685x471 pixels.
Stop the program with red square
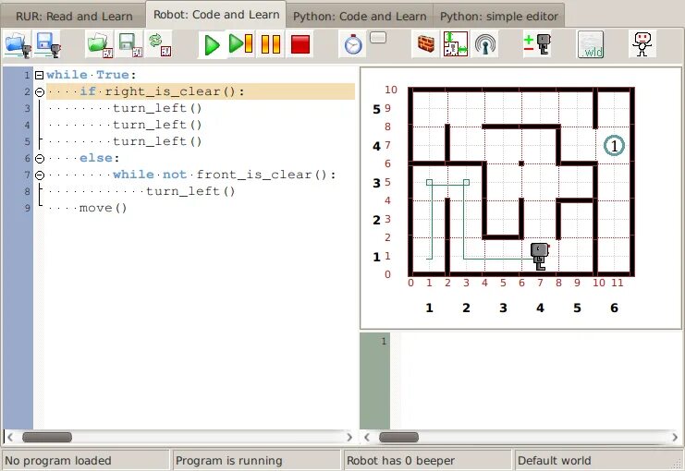pyautogui.click(x=300, y=44)
